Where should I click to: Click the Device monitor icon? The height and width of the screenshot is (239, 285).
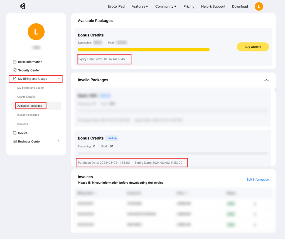(15, 133)
